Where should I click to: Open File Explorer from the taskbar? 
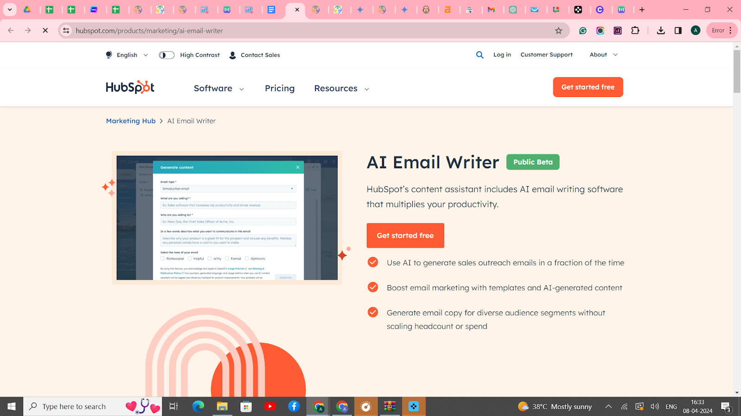click(x=222, y=406)
